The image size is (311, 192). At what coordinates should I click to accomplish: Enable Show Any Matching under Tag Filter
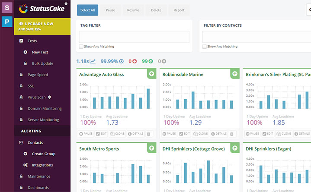click(81, 47)
